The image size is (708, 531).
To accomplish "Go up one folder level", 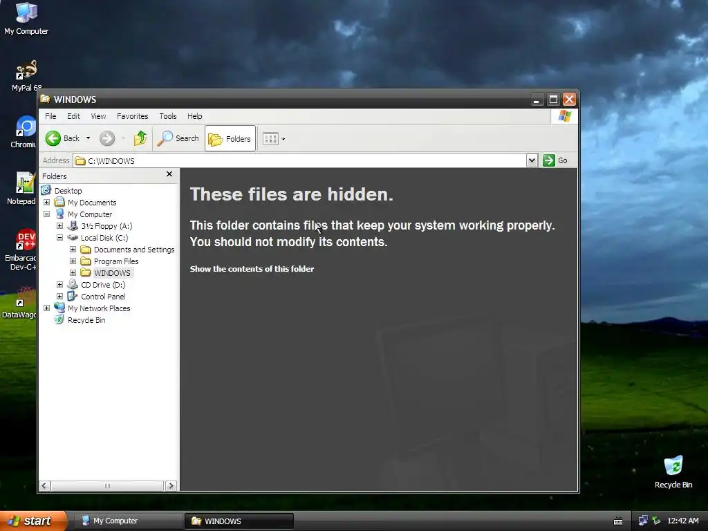I will [140, 138].
